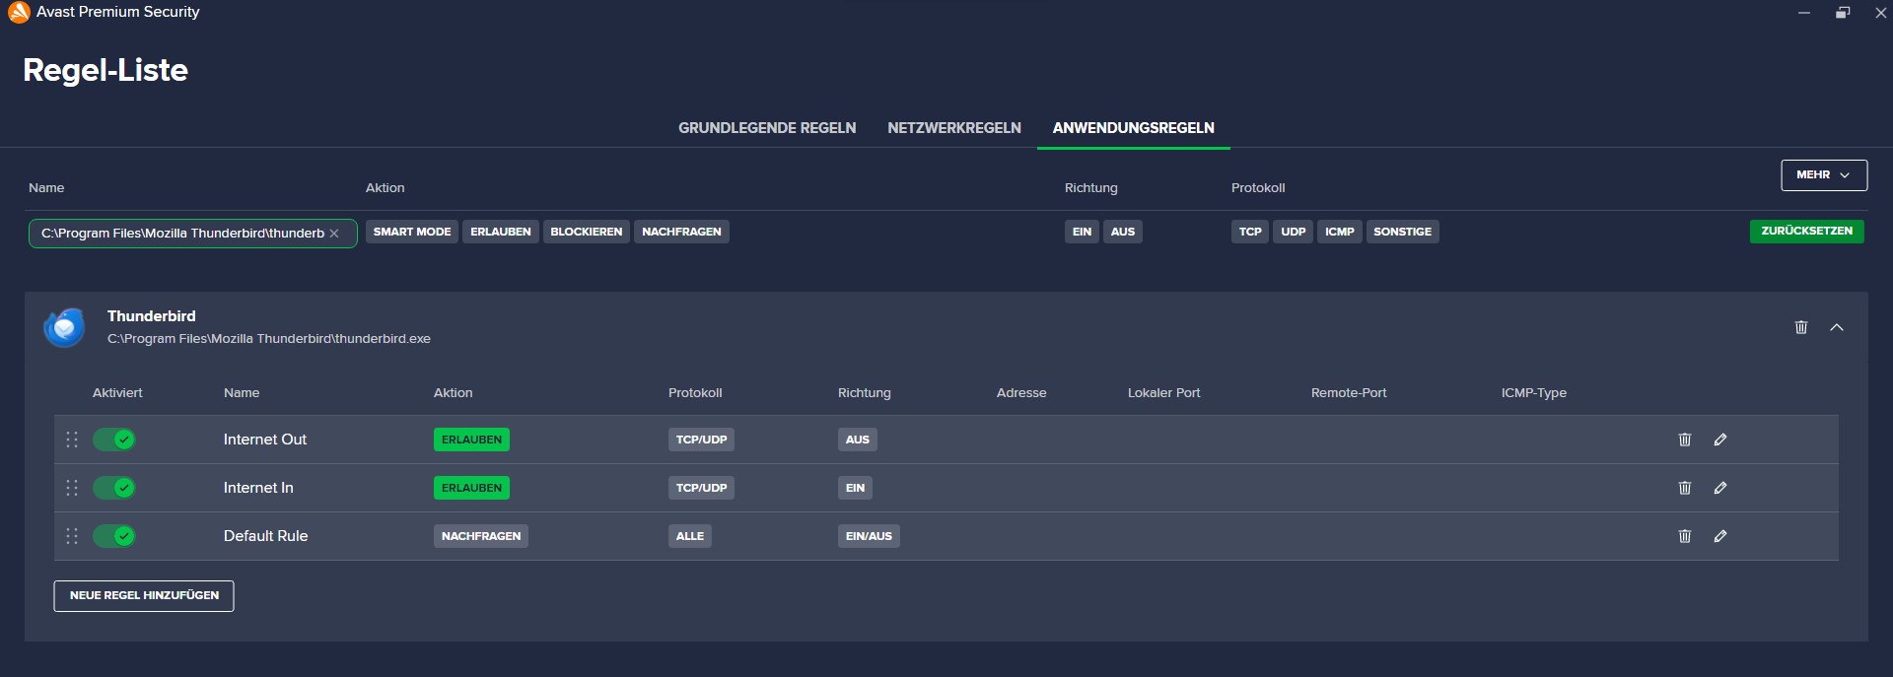Edit the Internet In rule

[x=1720, y=488]
